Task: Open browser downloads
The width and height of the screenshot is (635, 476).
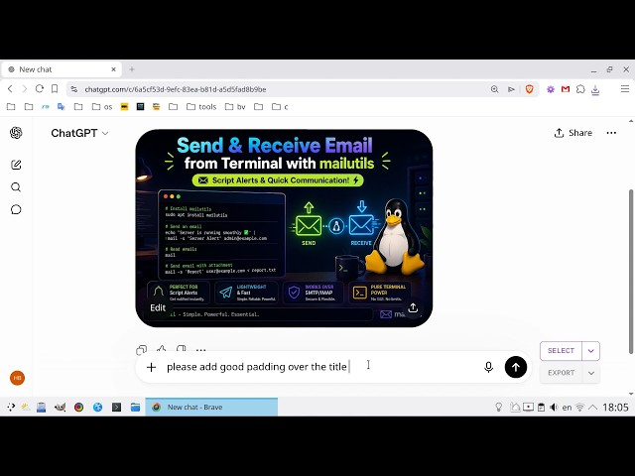Action: pyautogui.click(x=595, y=89)
